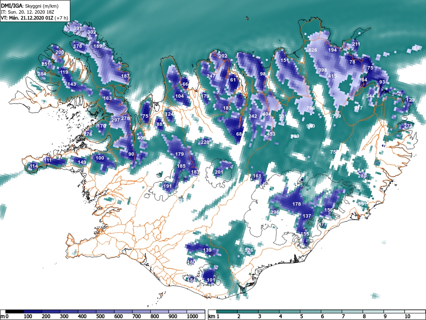The width and height of the screenshot is (426, 320).
Task: Pick the dark blue swatch between 100 and 200 m
Action: pos(33,312)
